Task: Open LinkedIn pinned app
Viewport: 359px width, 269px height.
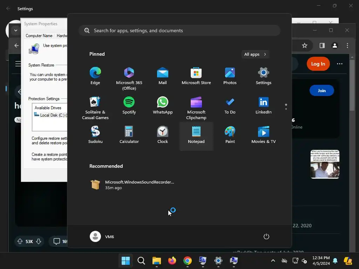Action: pyautogui.click(x=264, y=106)
